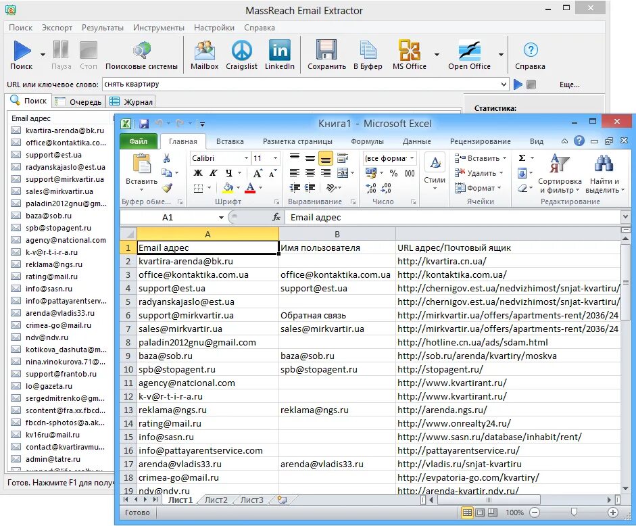Click Excel Вставить paste clipboard icon
This screenshot has width=636, height=526.
pyautogui.click(x=141, y=164)
